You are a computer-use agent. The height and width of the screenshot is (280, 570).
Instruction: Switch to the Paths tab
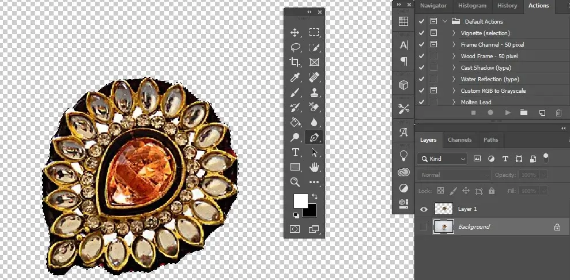(x=490, y=140)
